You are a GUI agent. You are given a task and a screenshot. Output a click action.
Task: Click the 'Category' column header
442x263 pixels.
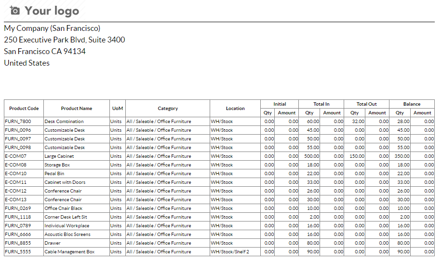tap(168, 109)
